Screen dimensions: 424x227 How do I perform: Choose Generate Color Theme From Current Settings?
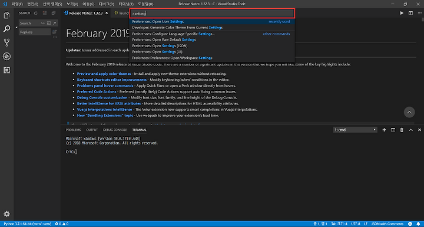point(212,27)
